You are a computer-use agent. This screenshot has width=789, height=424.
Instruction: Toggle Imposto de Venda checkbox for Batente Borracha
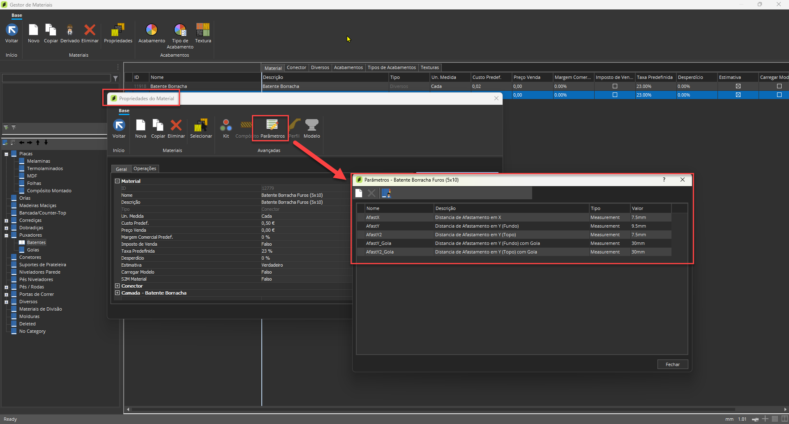point(615,86)
